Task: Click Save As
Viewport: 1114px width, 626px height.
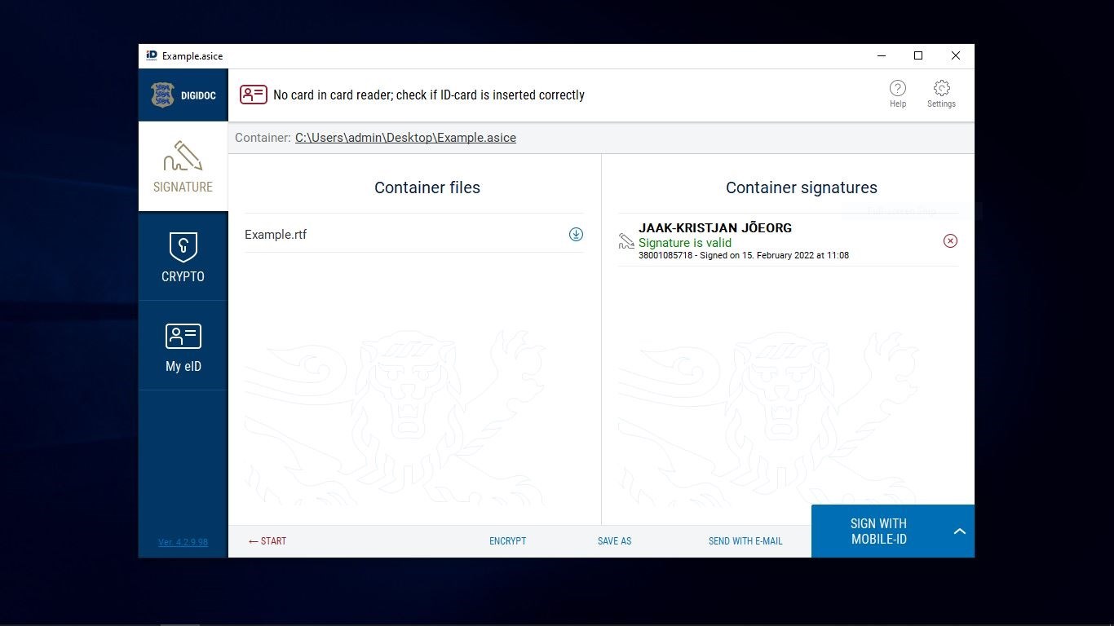Action: [614, 541]
